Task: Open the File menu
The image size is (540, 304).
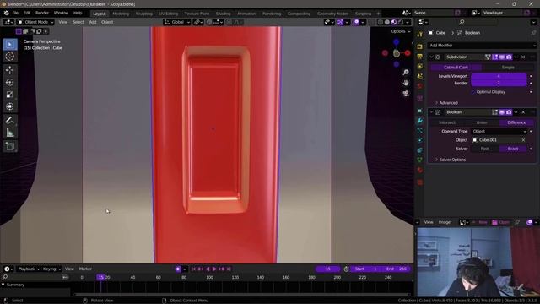Action: point(15,14)
